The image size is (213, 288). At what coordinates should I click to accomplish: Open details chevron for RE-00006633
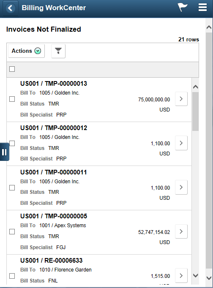click(x=181, y=275)
